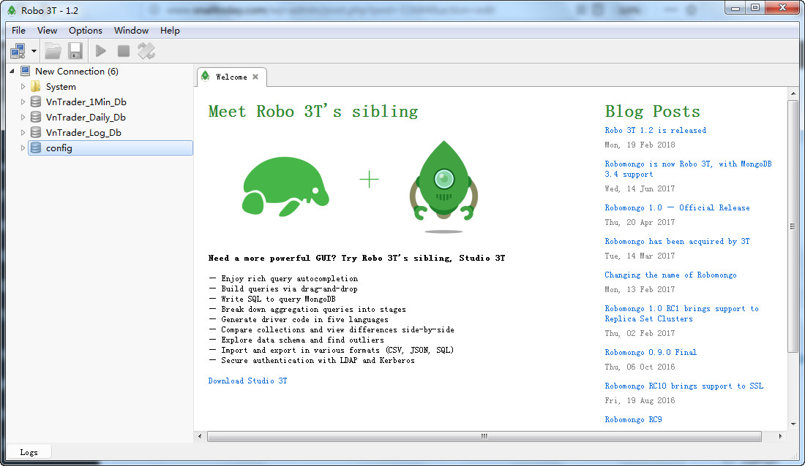Open the Window menu
Image resolution: width=805 pixels, height=466 pixels.
[131, 31]
